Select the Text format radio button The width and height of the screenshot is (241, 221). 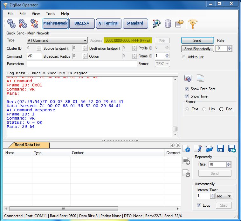(x=187, y=109)
